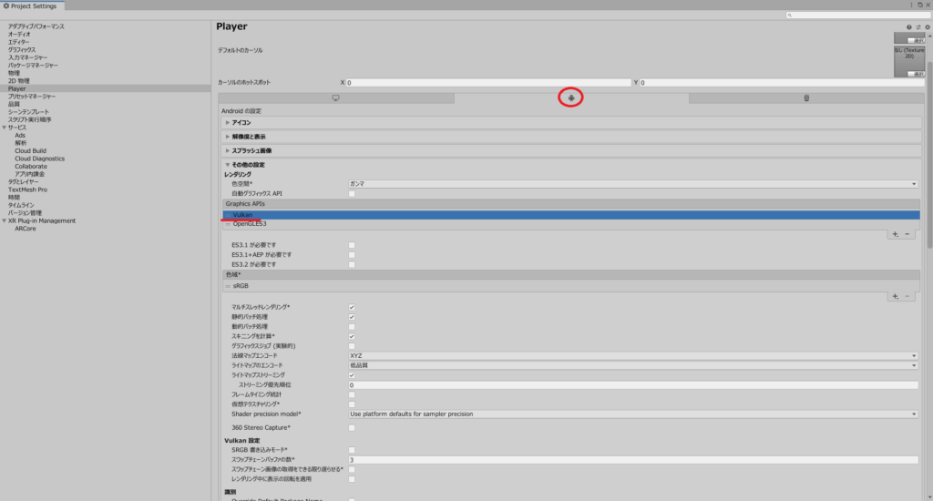Enable the ES3.1+AEP が必要です checkbox
933x501 pixels.
[x=352, y=255]
